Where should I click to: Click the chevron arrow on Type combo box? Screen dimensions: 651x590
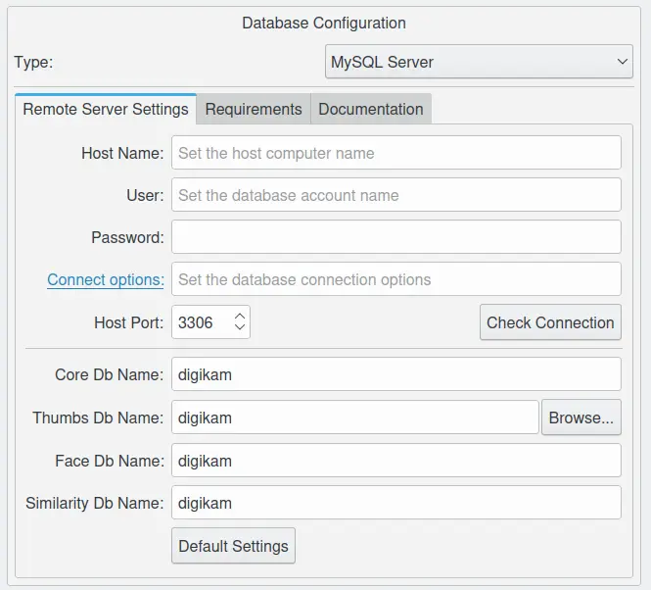(x=624, y=62)
